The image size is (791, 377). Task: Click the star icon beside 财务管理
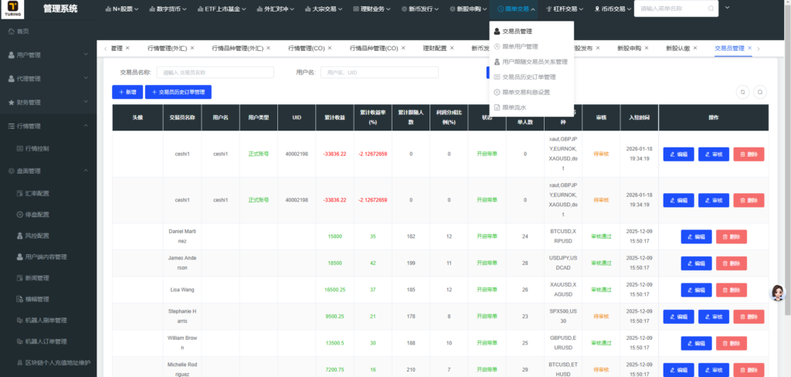pyautogui.click(x=12, y=103)
